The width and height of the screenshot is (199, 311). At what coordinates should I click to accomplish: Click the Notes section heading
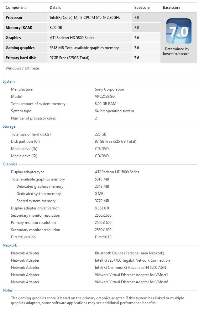(x=8, y=290)
